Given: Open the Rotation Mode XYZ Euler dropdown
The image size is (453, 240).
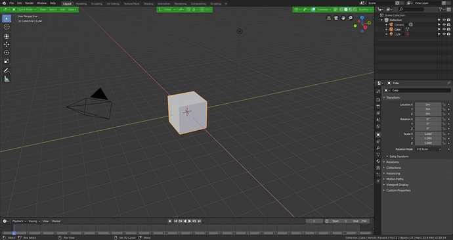Looking at the screenshot, I should click(x=429, y=149).
